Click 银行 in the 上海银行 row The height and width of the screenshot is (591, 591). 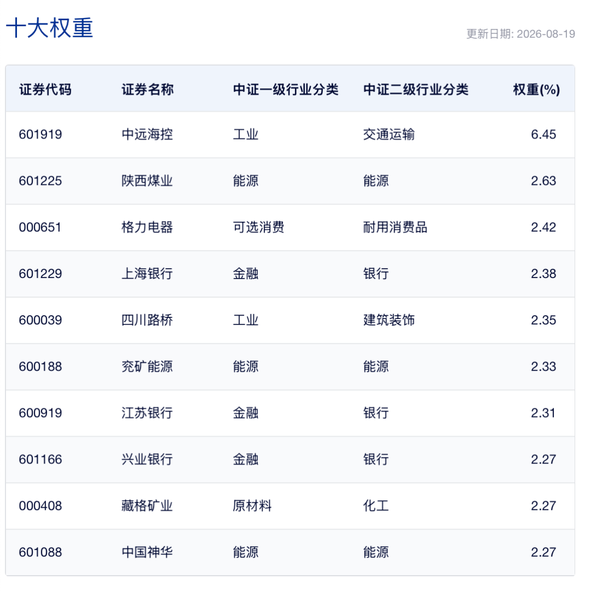point(376,274)
